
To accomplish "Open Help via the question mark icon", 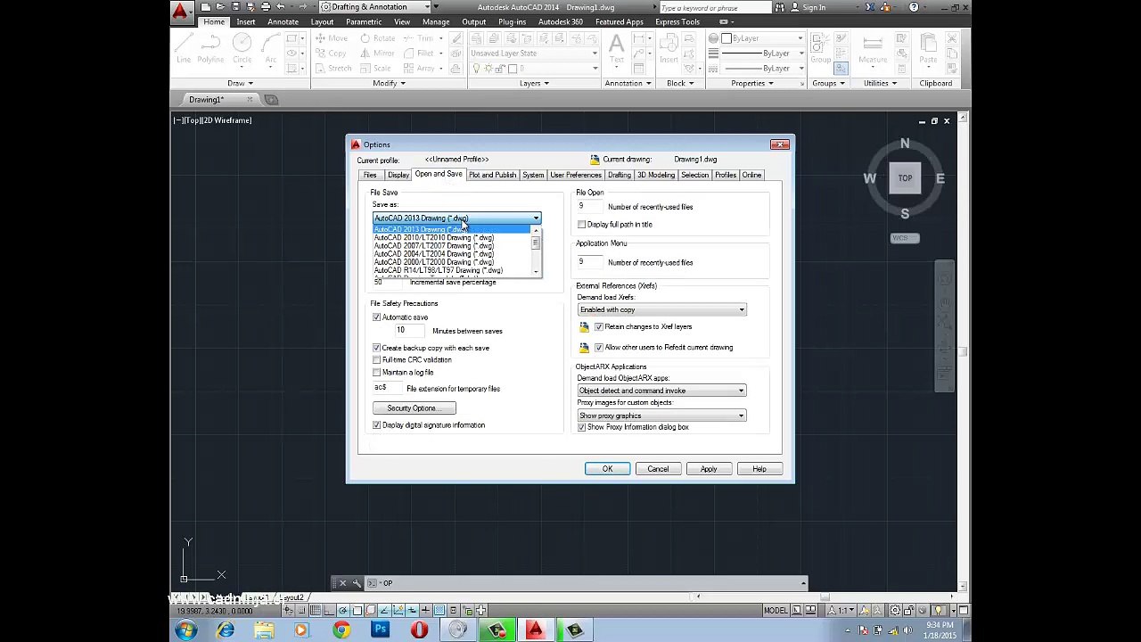I will click(914, 7).
